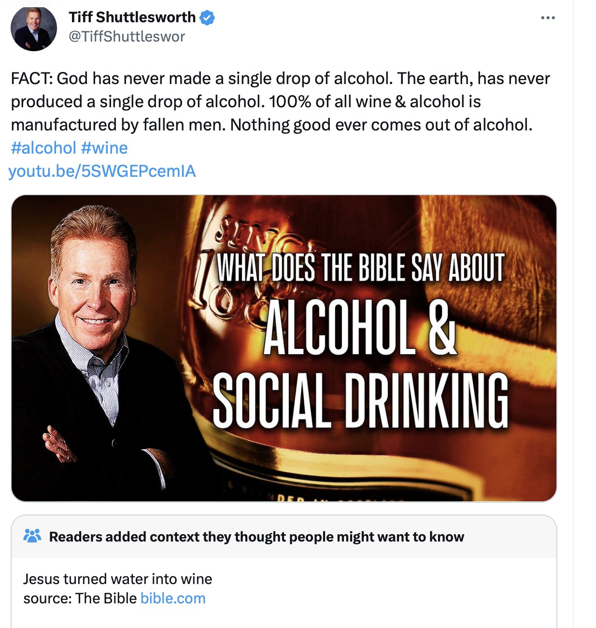
Task: Click the 'Jesus turned water into wine' note
Action: pyautogui.click(x=118, y=579)
